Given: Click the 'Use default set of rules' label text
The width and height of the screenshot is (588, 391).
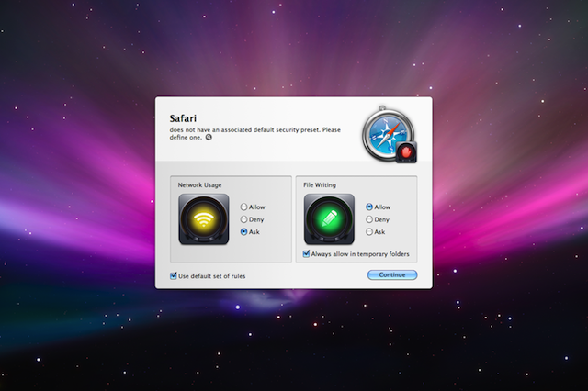Looking at the screenshot, I should pos(212,275).
